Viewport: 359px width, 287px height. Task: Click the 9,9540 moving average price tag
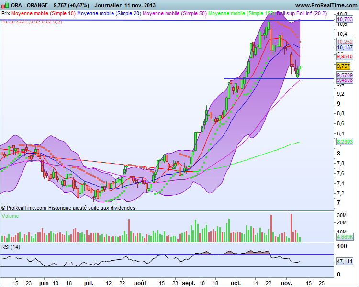345,56
